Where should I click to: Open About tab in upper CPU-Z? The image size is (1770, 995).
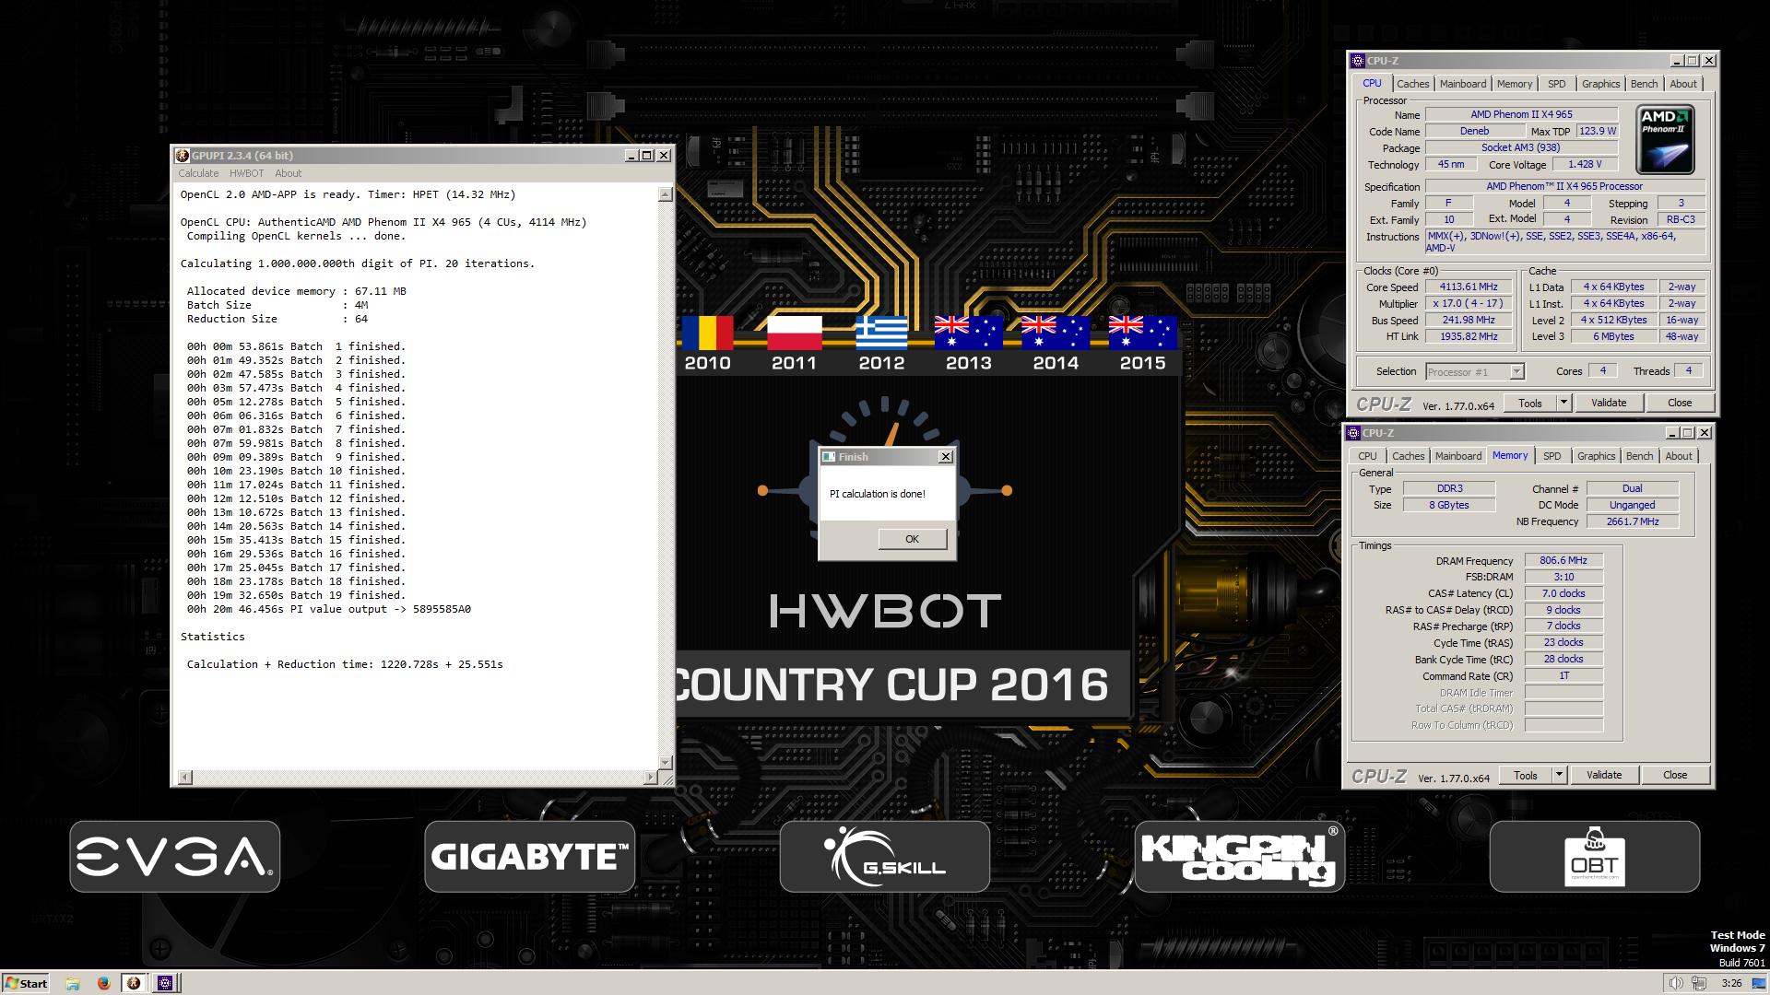[x=1682, y=84]
